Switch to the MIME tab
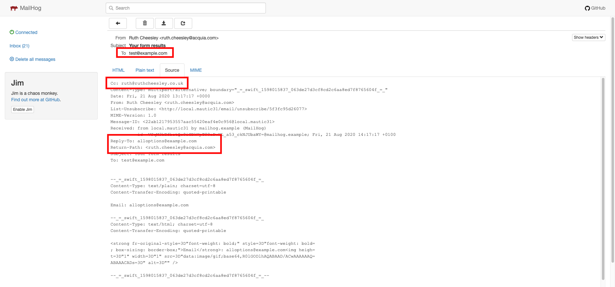Viewport: 615px width, 287px height. [x=196, y=70]
